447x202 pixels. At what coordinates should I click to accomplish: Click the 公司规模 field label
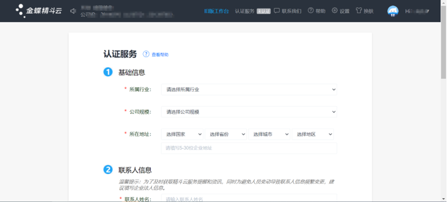click(140, 112)
